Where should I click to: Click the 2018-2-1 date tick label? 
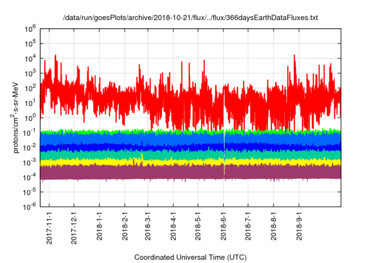pyautogui.click(x=125, y=225)
